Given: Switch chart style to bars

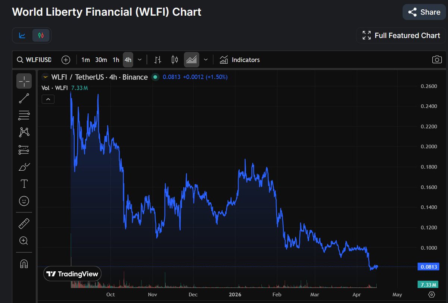Looking at the screenshot, I should pos(158,60).
